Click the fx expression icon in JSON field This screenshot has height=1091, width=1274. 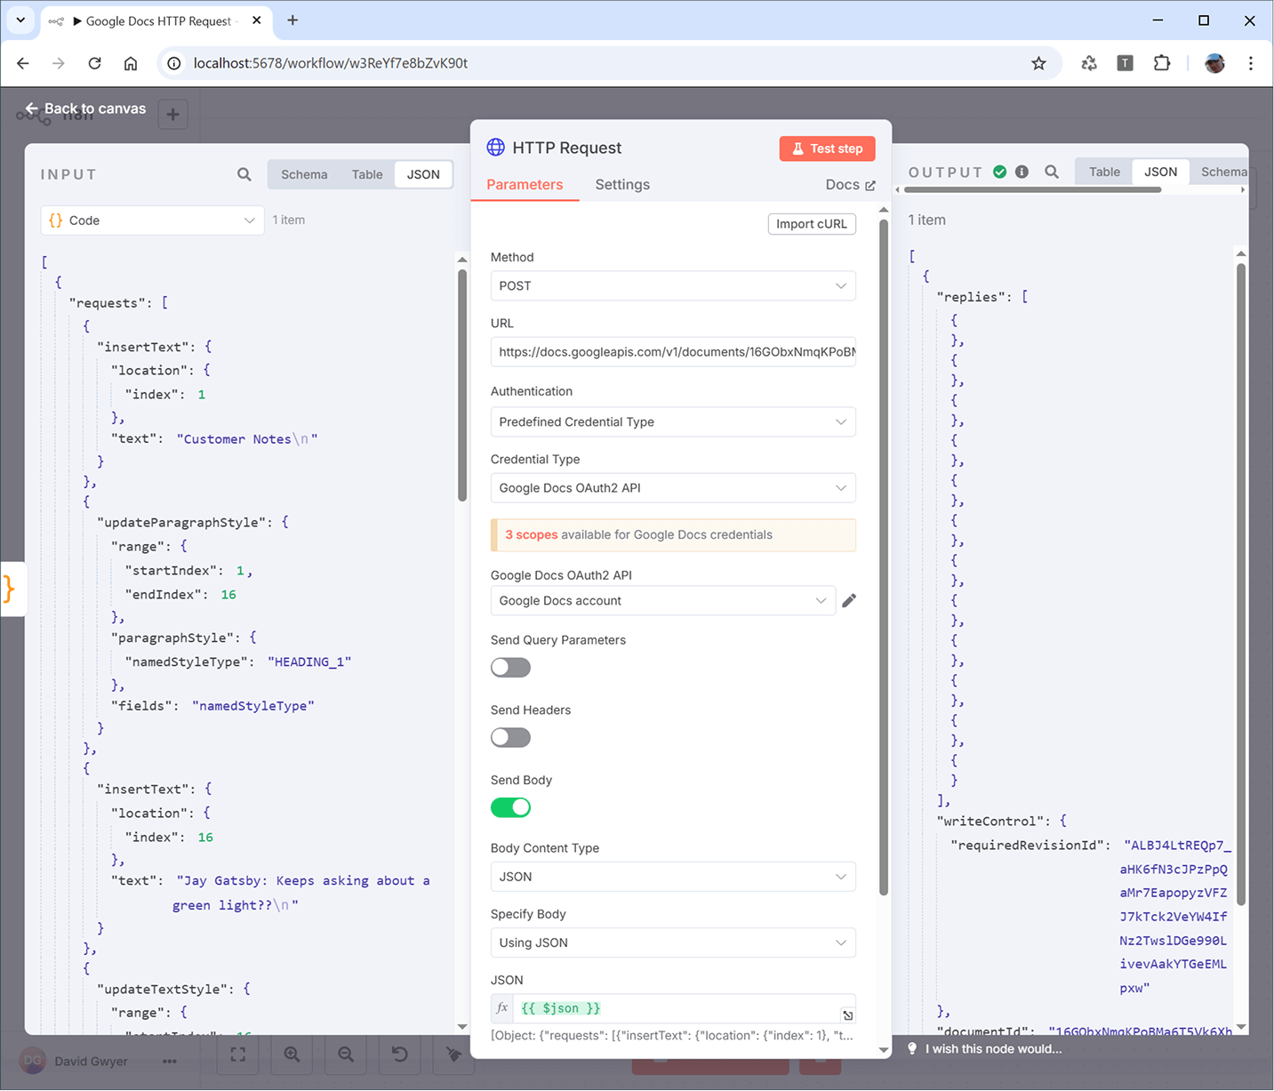(x=502, y=1008)
